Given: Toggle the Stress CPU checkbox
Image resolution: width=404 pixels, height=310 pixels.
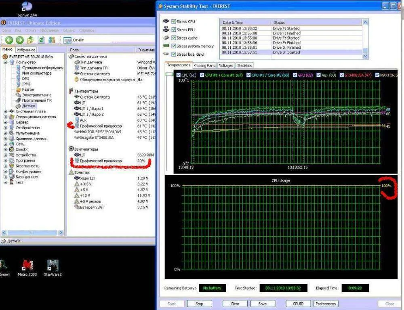Looking at the screenshot, I should coord(174,21).
